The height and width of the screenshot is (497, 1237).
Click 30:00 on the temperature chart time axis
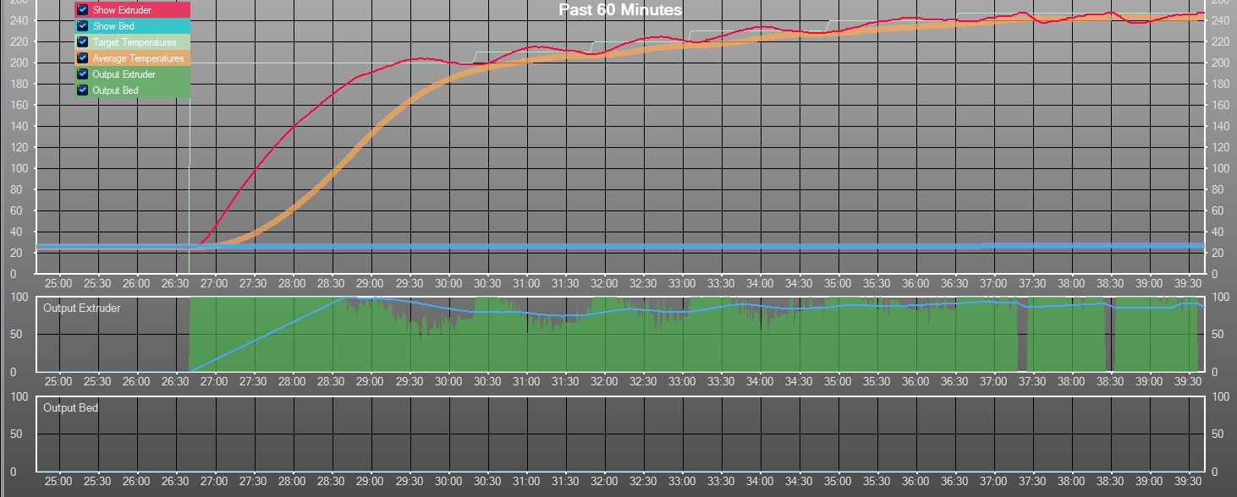tap(448, 286)
